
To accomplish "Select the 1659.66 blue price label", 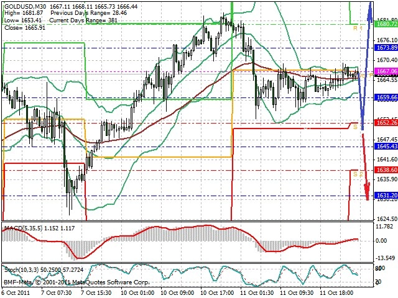I will (386, 97).
